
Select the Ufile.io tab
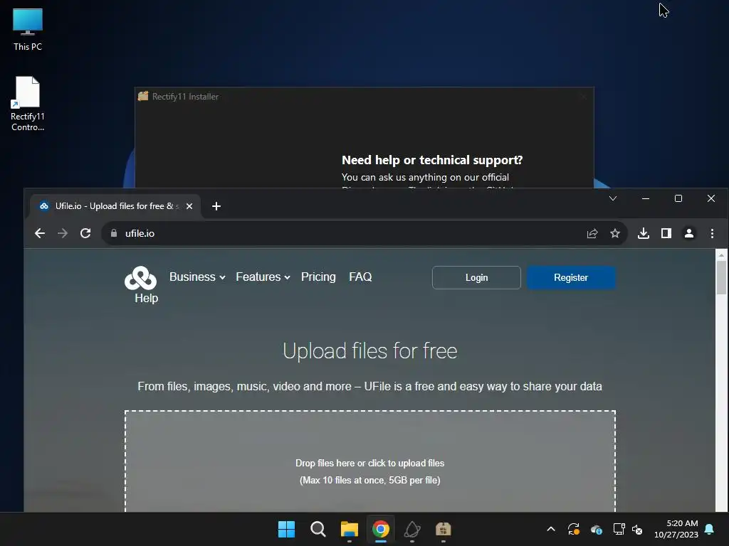116,206
